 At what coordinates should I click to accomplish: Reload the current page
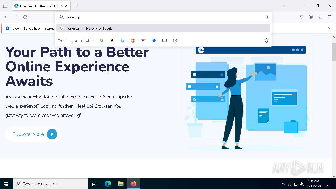pos(25,17)
